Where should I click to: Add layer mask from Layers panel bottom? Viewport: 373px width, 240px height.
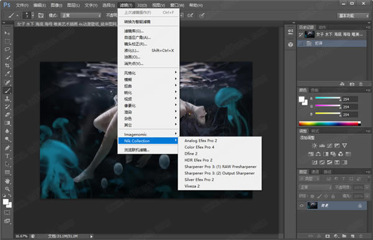click(x=328, y=236)
